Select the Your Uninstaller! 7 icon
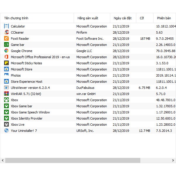The height and width of the screenshot is (176, 176). tap(6, 131)
